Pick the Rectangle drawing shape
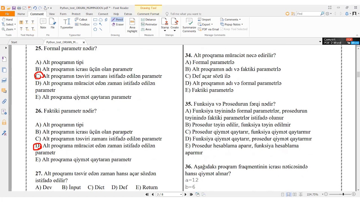 click(95, 20)
